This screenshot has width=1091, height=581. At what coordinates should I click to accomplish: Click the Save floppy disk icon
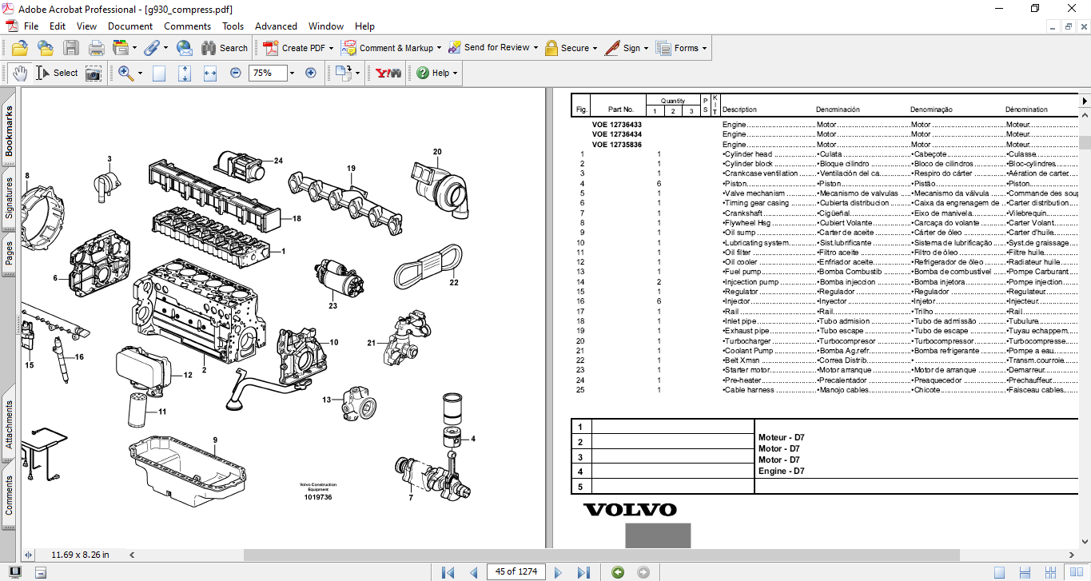pyautogui.click(x=71, y=48)
